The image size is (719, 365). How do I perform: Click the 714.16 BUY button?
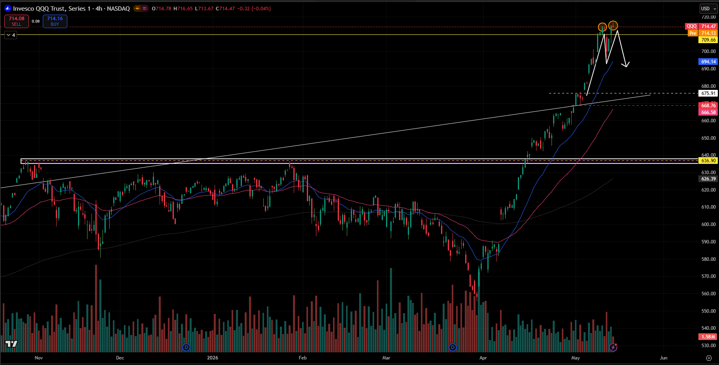[55, 21]
